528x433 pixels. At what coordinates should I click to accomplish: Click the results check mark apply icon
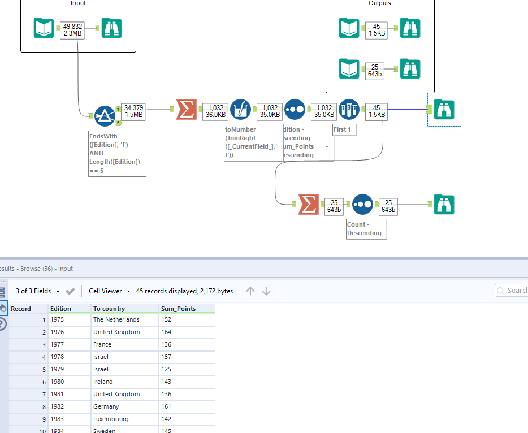70,291
